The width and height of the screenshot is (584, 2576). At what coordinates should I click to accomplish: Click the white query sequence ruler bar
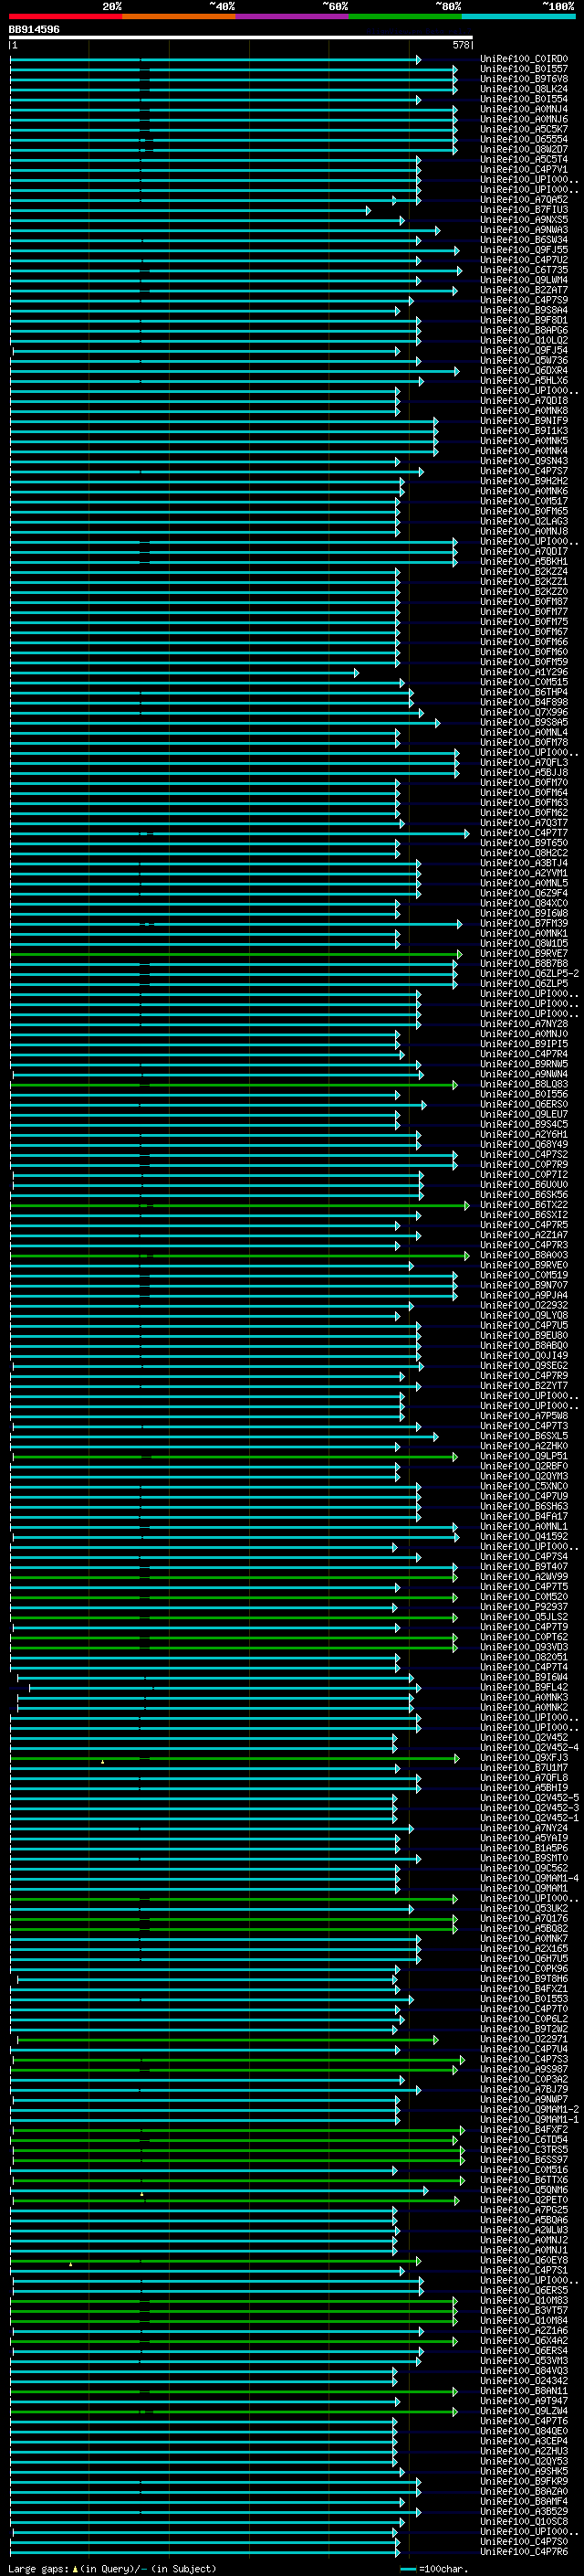coord(241,38)
